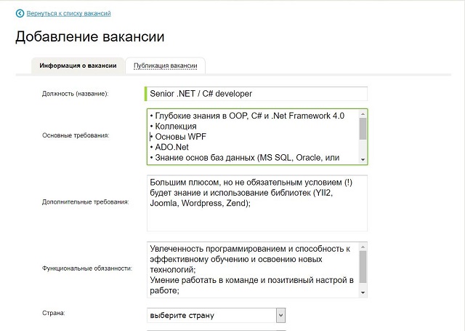Click the scrollbar thumb in 'Функциональные обязанности'
The height and width of the screenshot is (331, 465).
click(363, 265)
